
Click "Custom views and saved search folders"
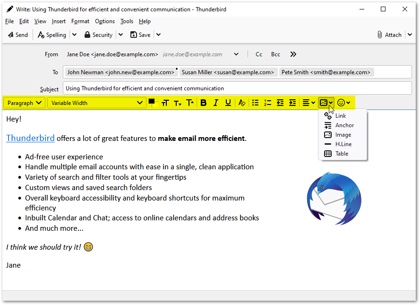coord(88,188)
